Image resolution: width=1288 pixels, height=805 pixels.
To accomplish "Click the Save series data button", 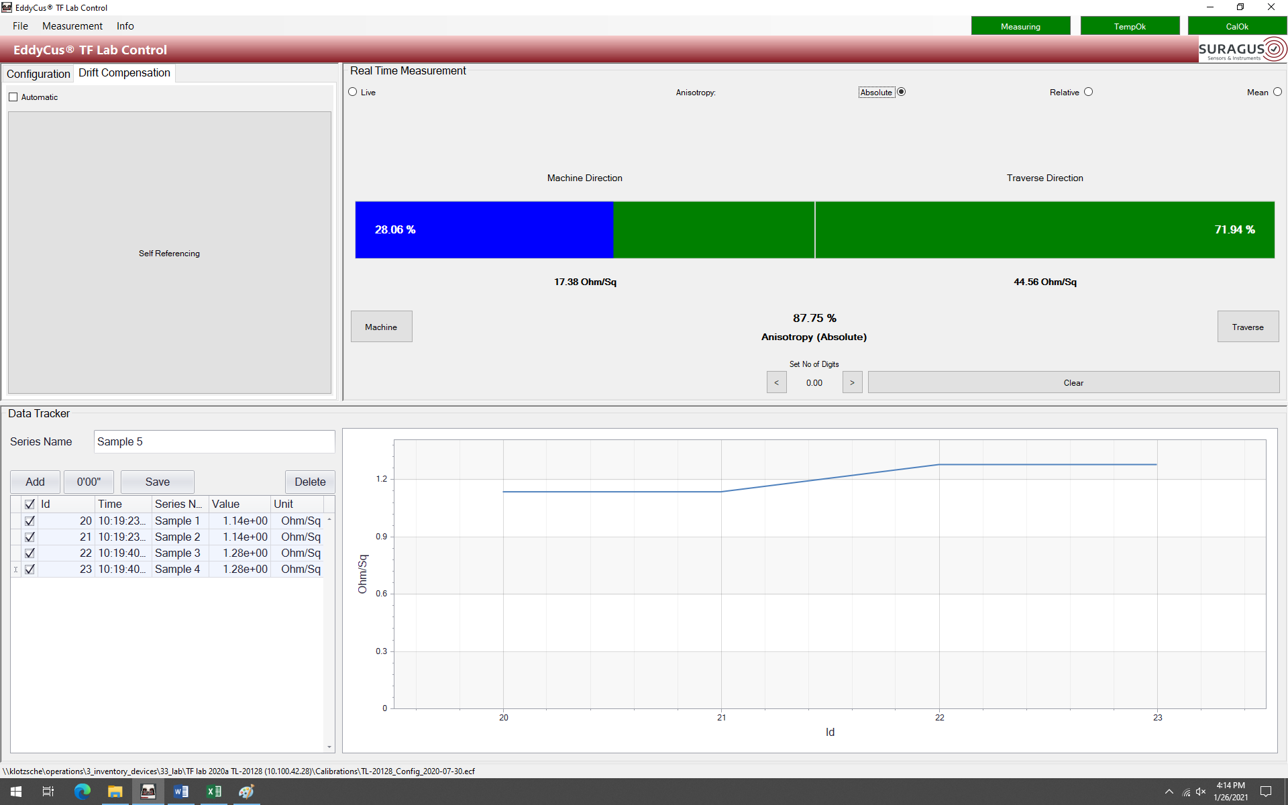I will click(158, 482).
